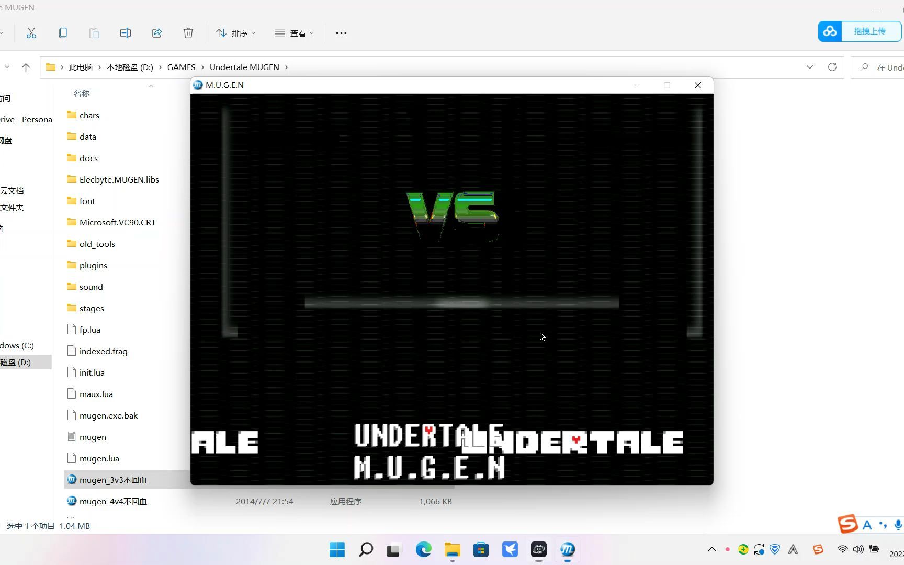Sort by the 名称 column header
The width and height of the screenshot is (904, 565).
tap(82, 93)
